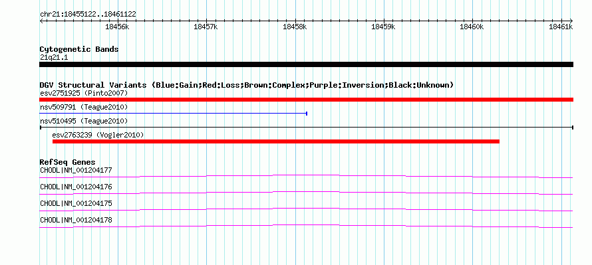Click the right arrowhead of the ruler
592x265 pixels.
[x=571, y=21]
